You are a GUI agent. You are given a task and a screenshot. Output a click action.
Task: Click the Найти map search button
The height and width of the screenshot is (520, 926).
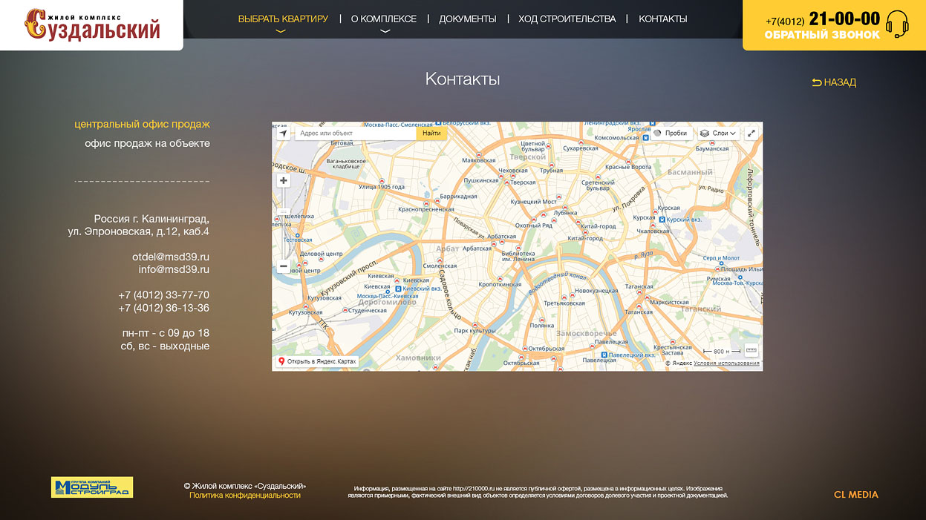[431, 134]
